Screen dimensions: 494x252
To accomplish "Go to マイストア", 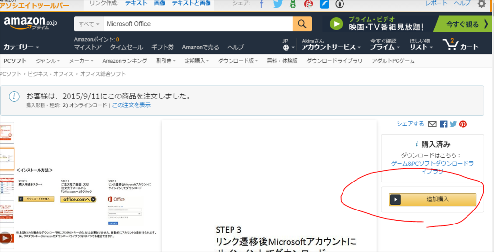I will click(88, 48).
